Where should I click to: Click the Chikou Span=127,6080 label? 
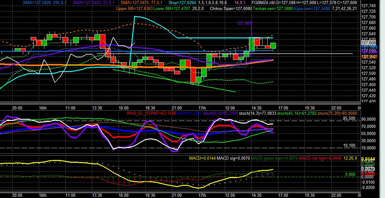(x=231, y=8)
